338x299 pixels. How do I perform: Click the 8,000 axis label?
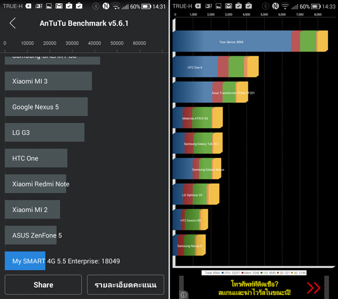tap(318, 15)
